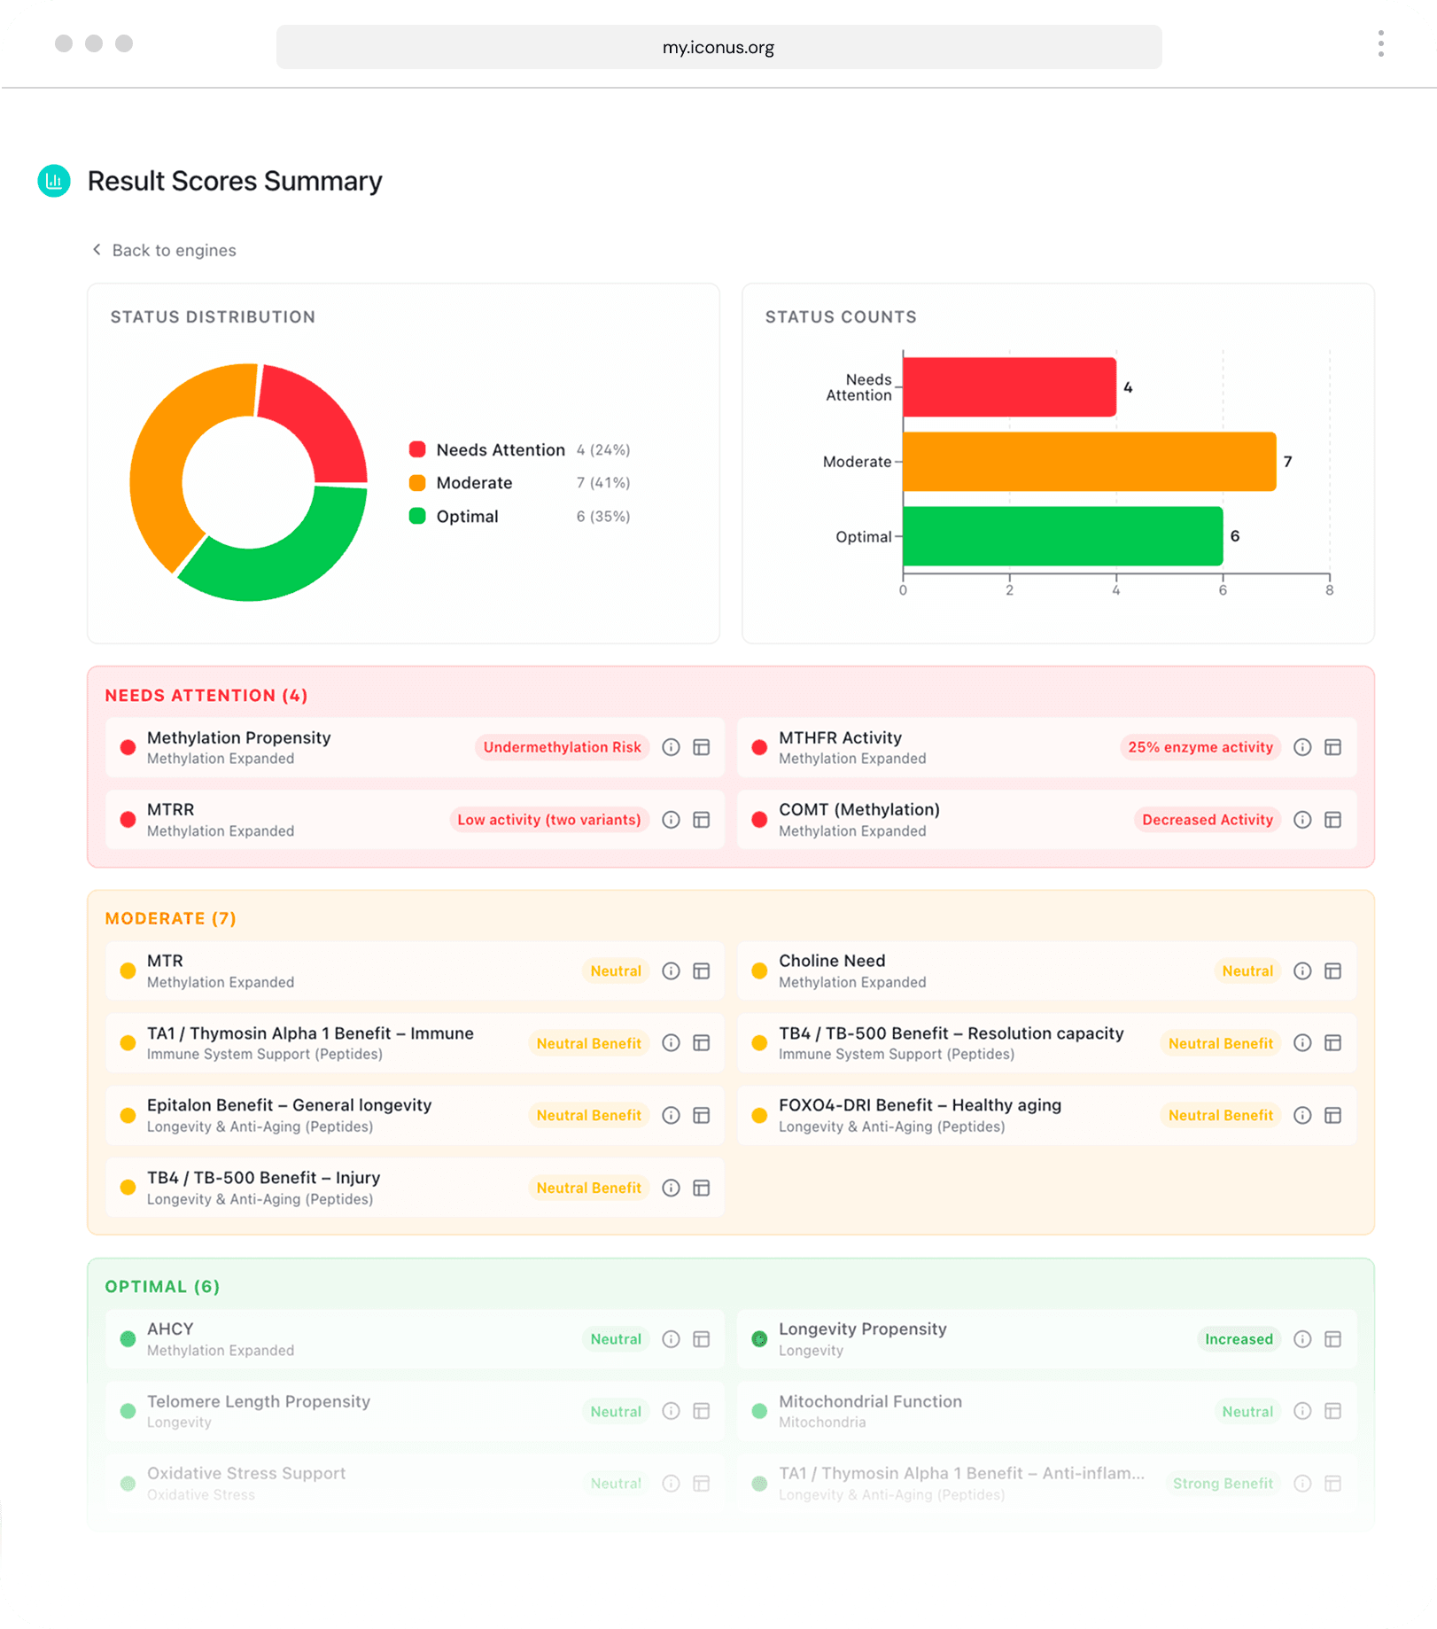The height and width of the screenshot is (1629, 1437).
Task: Click the red Needs Attention bar
Action: point(1009,387)
